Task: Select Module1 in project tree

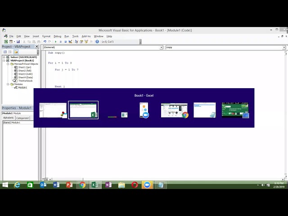Action: [x=22, y=88]
